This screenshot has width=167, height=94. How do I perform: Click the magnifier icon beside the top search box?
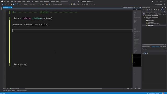pos(78,2)
